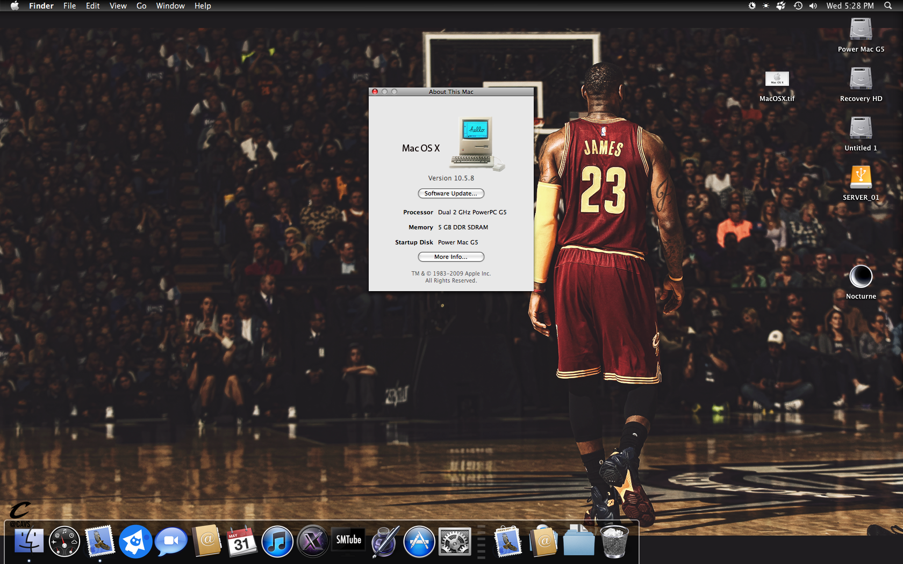Viewport: 903px width, 564px height.
Task: Select the MacOSX.tif file thumbnail on the desktop
Action: click(777, 79)
